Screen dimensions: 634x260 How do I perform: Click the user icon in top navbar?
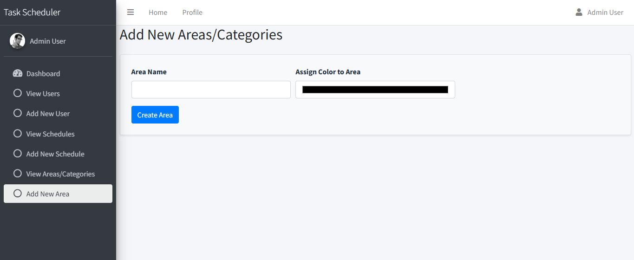(x=579, y=12)
